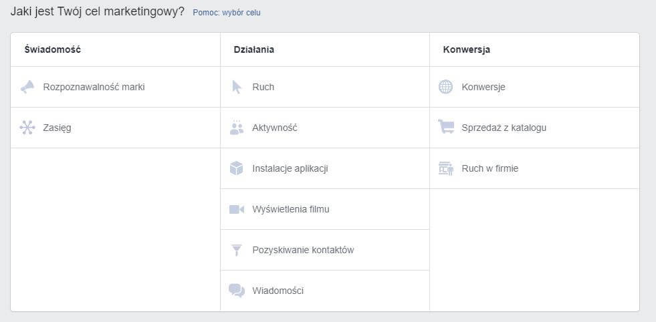Select 'Instalacje aplikacji' objective

(x=290, y=168)
